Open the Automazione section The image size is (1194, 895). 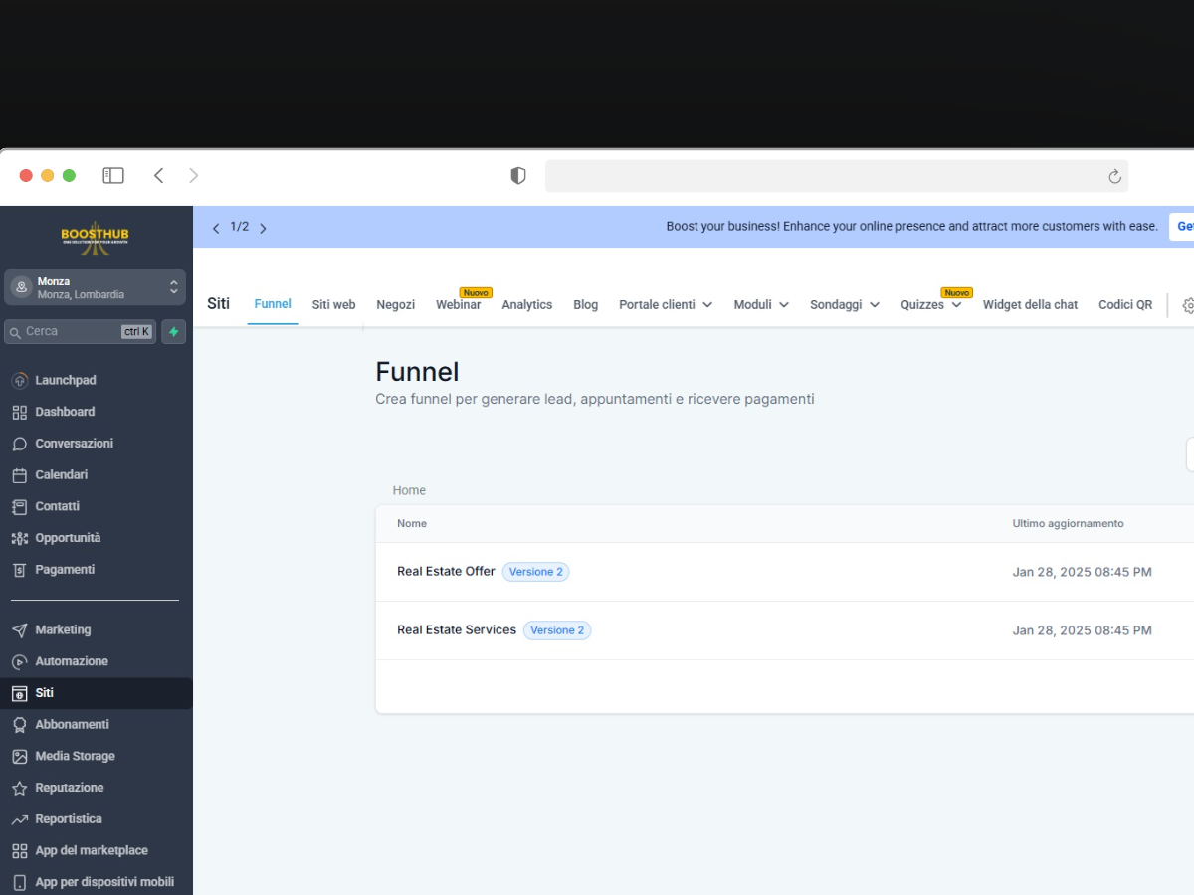coord(71,661)
